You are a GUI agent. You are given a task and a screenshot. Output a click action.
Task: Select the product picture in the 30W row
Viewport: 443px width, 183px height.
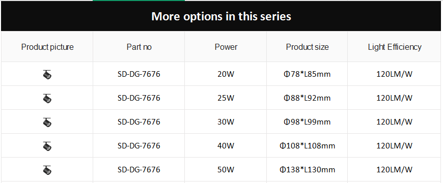click(47, 122)
